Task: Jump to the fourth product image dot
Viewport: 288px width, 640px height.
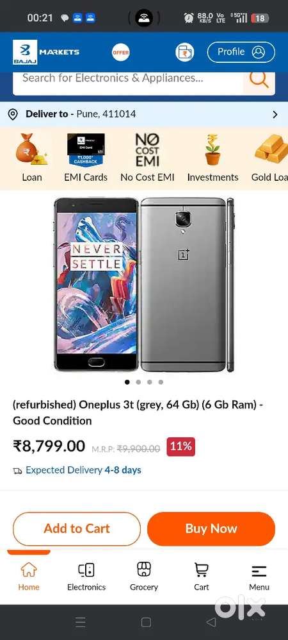Action: 161,382
